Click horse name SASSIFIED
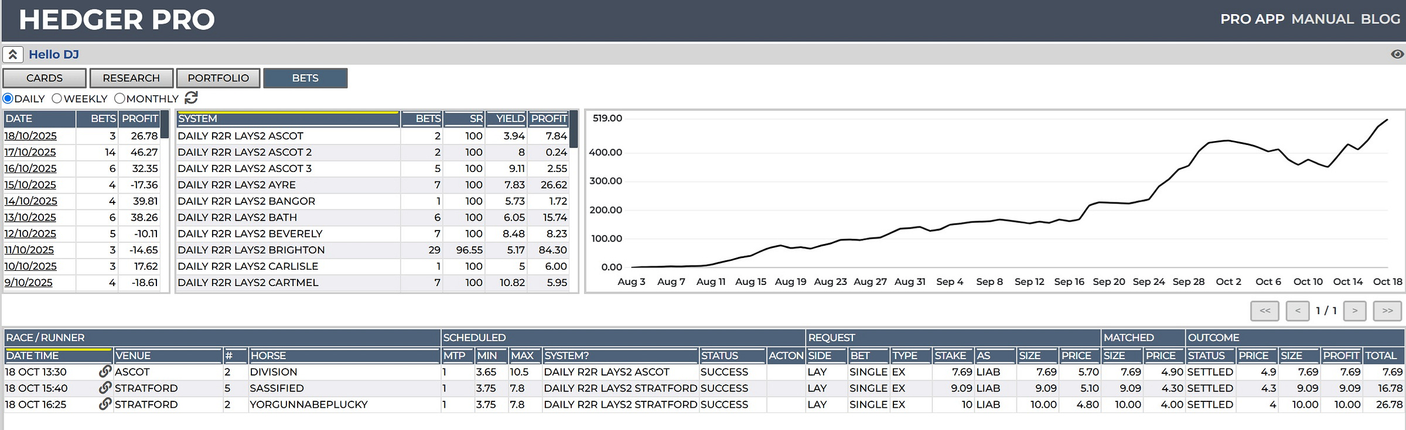 (x=277, y=388)
